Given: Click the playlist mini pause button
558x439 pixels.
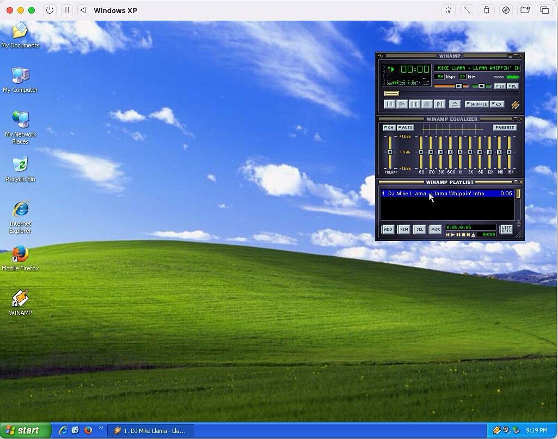Looking at the screenshot, I should (458, 234).
